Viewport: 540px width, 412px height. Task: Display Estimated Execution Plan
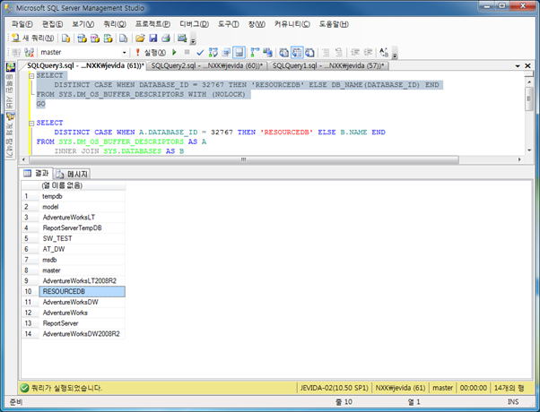pos(213,53)
